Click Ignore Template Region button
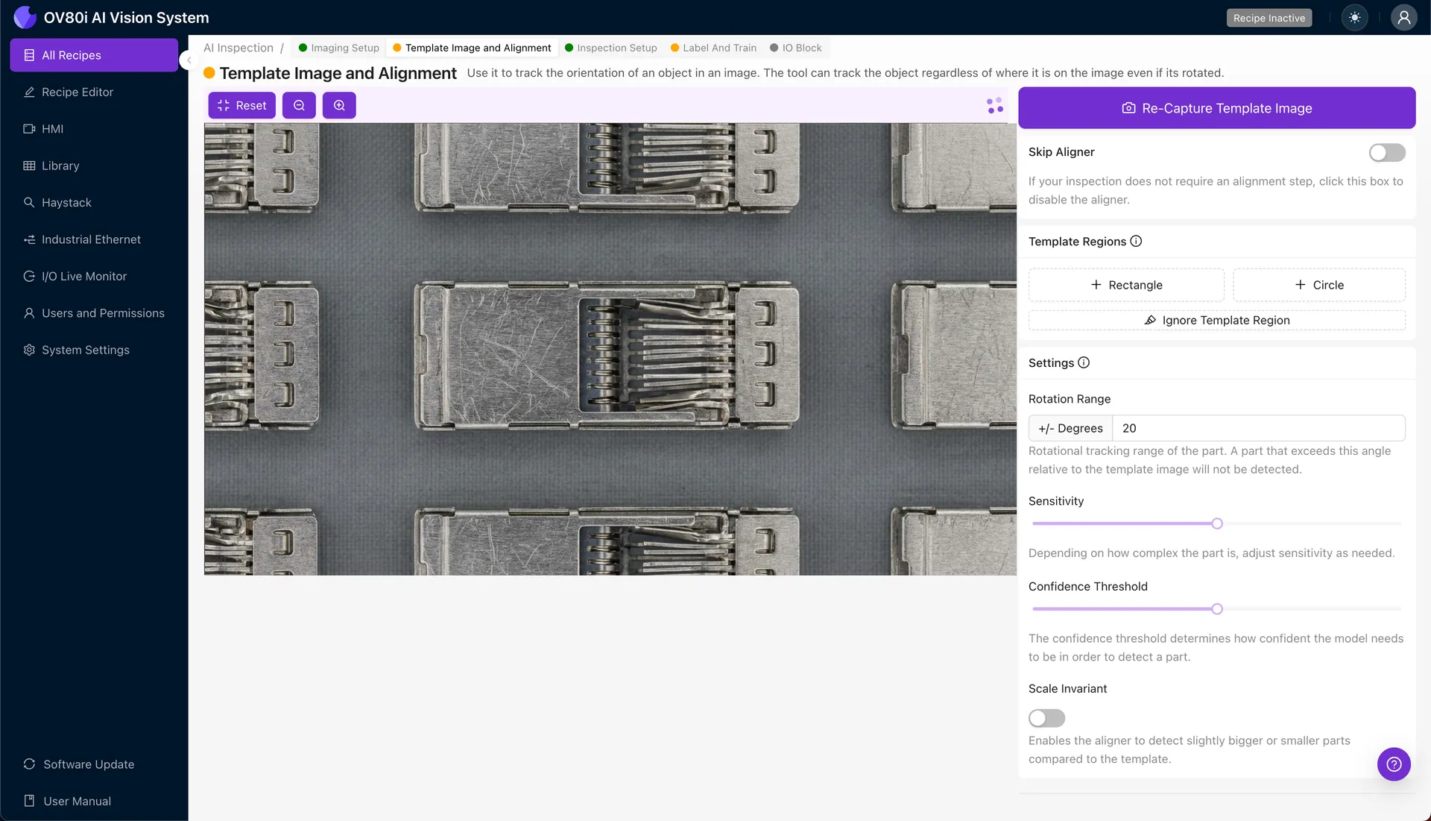This screenshot has height=821, width=1431. point(1216,321)
